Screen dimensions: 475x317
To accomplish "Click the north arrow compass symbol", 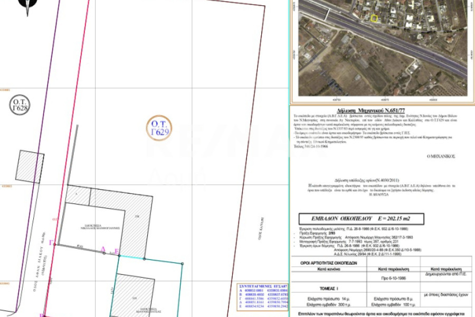I will (27, 6).
